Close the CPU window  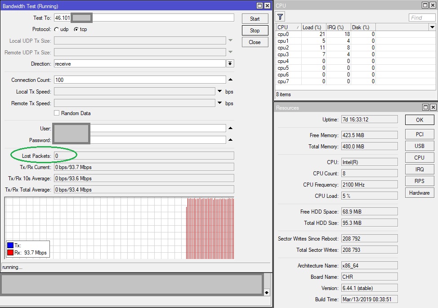pyautogui.click(x=433, y=5)
